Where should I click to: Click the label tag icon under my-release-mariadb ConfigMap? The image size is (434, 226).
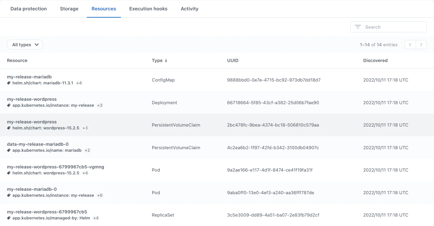(x=9, y=83)
